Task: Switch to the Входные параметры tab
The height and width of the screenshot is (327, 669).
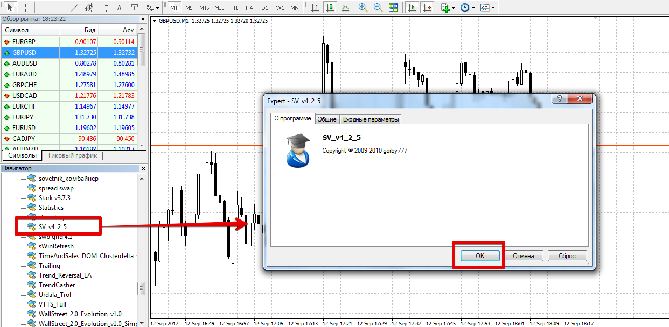Action: [371, 119]
